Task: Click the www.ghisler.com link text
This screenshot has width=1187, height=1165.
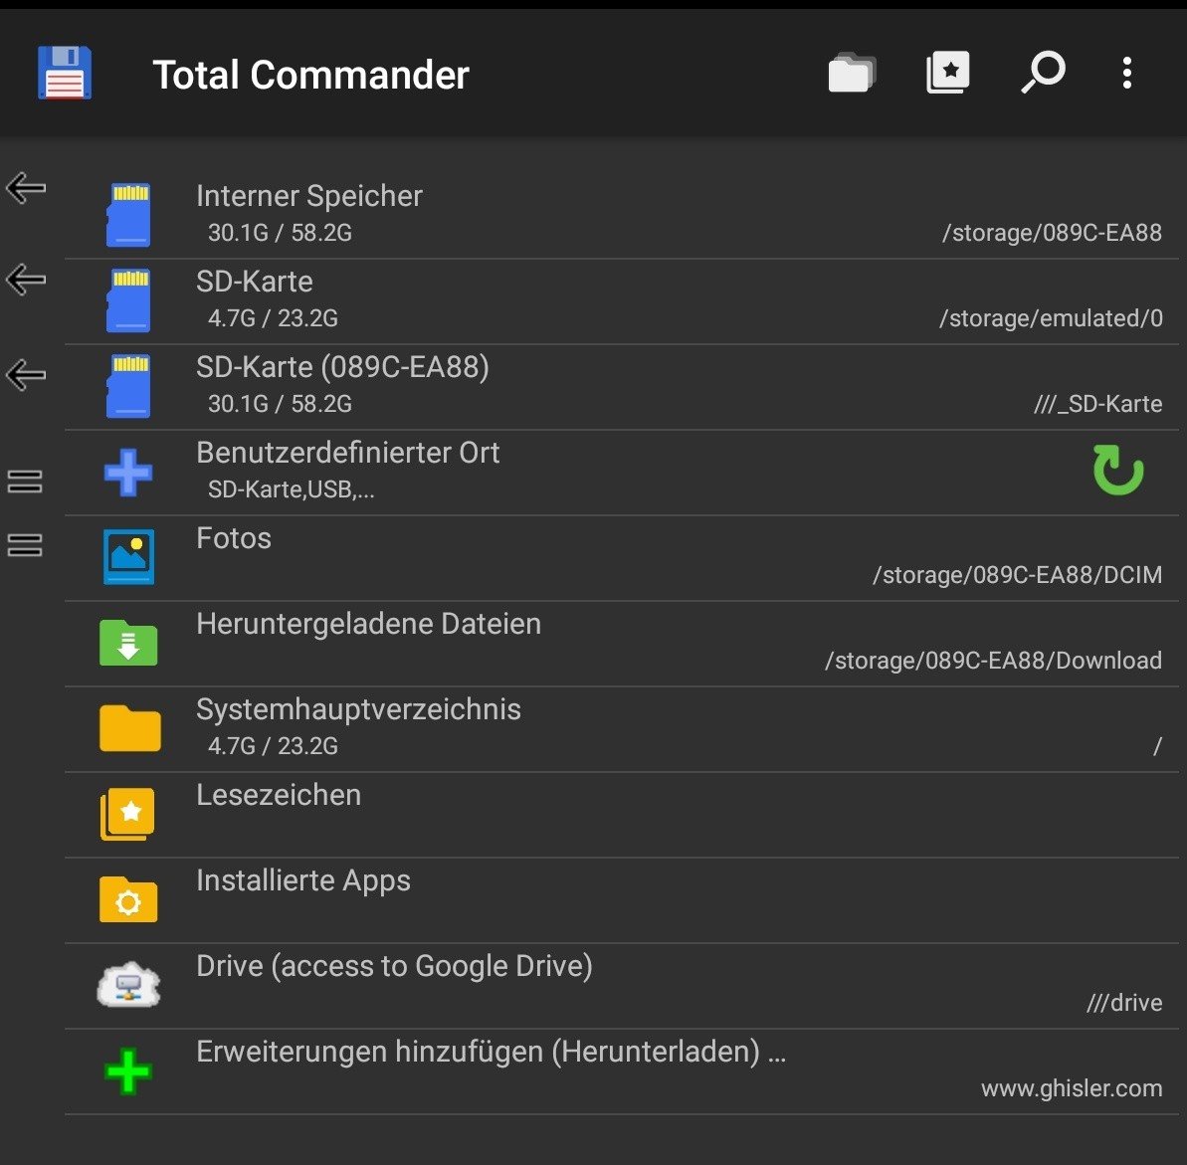Action: tap(1072, 1087)
